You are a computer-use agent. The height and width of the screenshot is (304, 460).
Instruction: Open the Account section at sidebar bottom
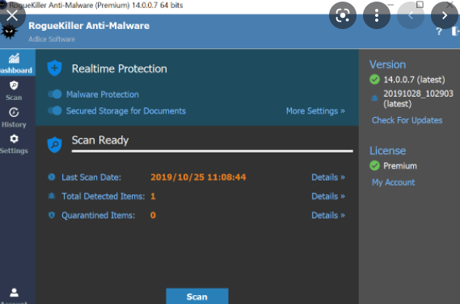tap(14, 295)
